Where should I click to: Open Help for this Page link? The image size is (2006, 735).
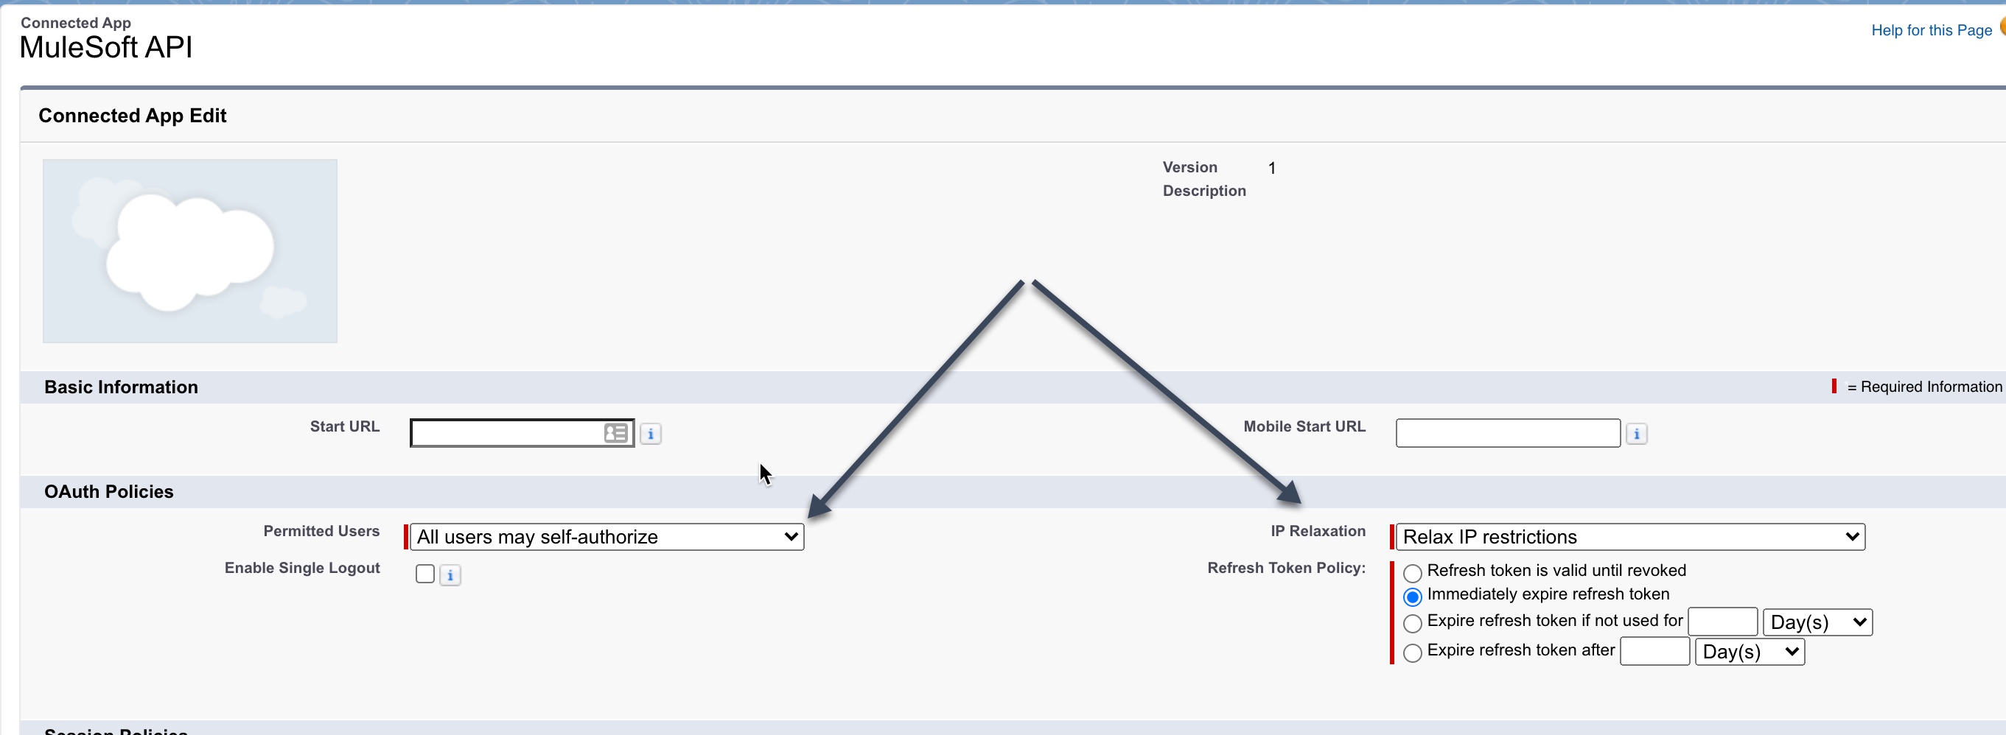click(1932, 30)
